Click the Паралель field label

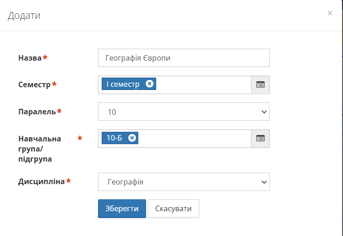tap(37, 112)
